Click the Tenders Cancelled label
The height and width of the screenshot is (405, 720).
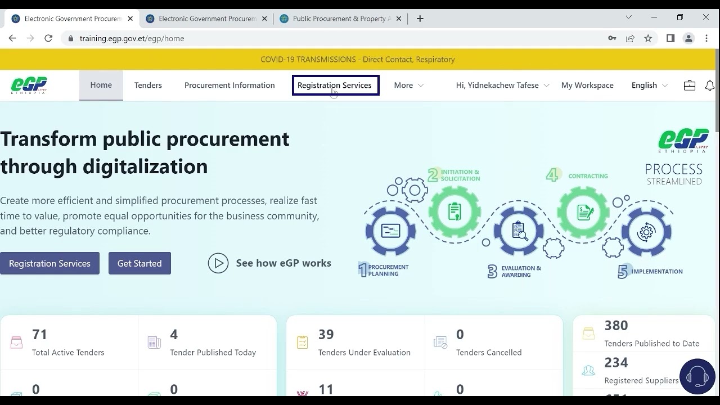[489, 353]
